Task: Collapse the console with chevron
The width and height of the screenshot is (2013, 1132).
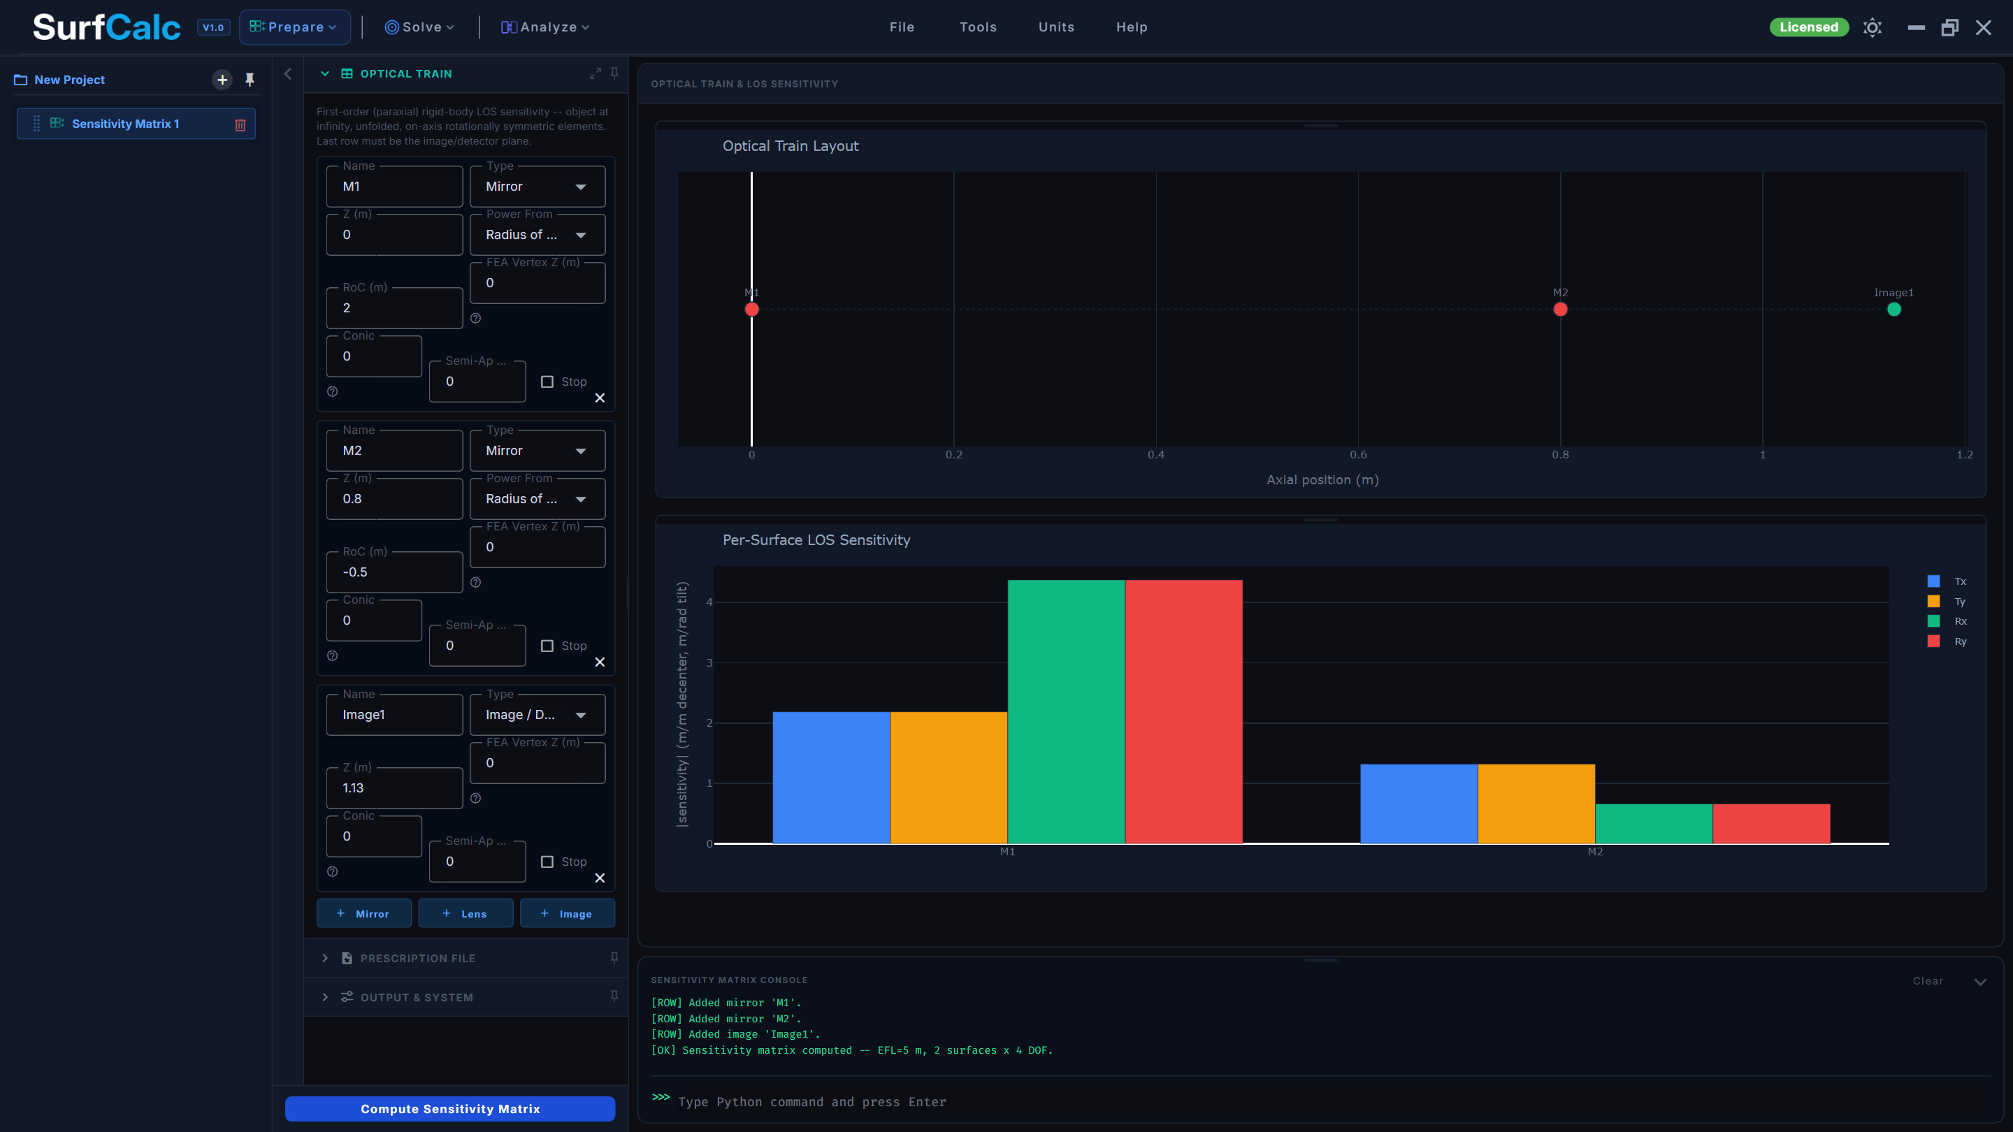Action: (1980, 982)
